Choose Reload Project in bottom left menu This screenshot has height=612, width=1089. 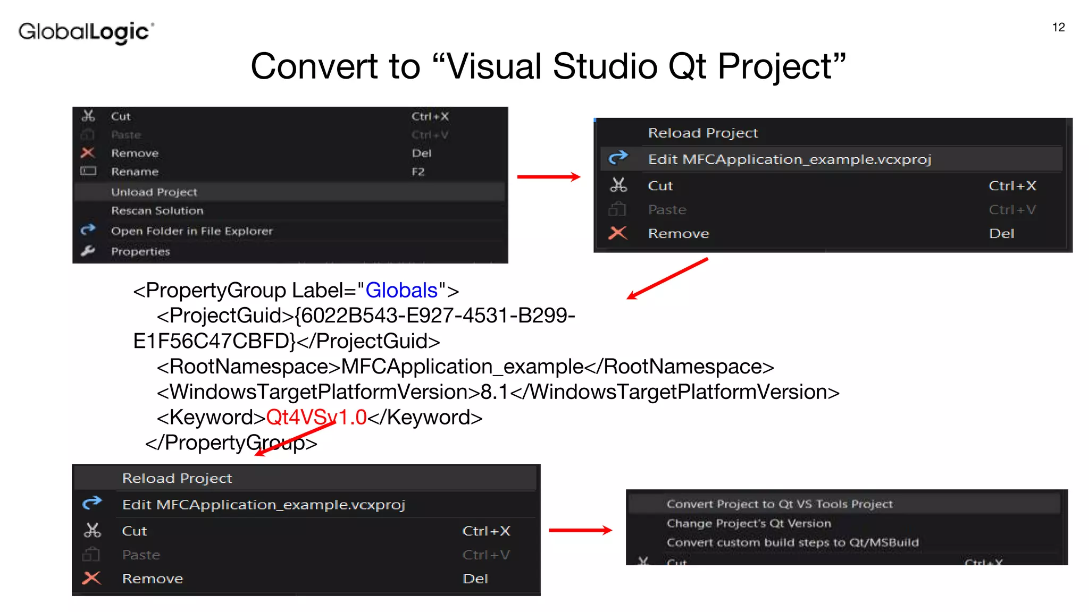click(305, 478)
